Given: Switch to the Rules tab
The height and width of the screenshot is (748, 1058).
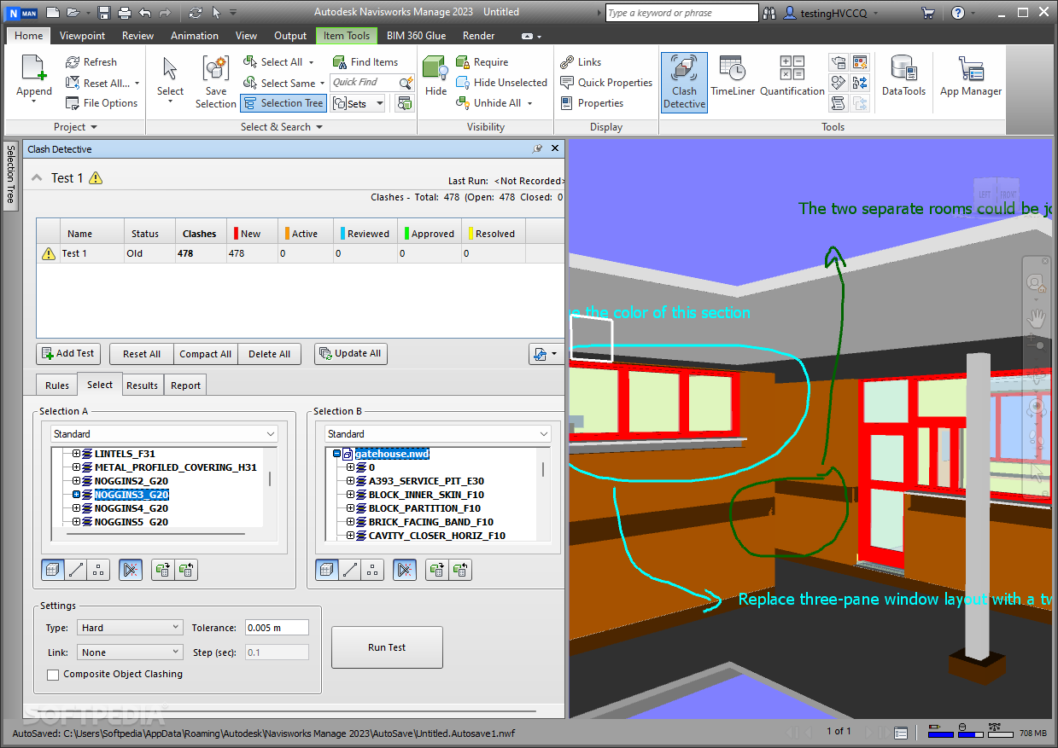Looking at the screenshot, I should [x=57, y=386].
